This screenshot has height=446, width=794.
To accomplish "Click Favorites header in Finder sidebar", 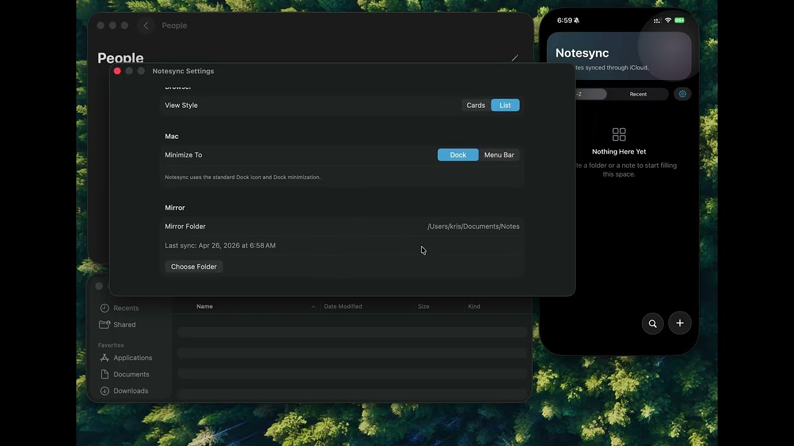I will 111,345.
